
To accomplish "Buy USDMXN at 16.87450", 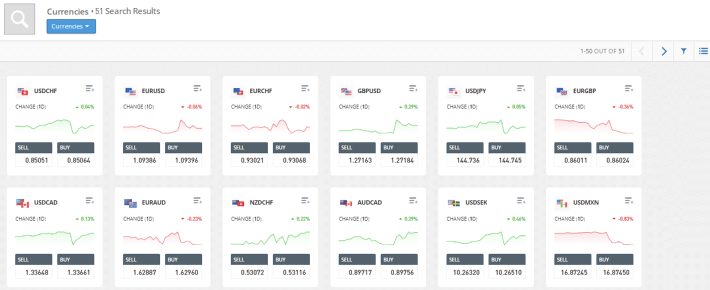I will 615,266.
